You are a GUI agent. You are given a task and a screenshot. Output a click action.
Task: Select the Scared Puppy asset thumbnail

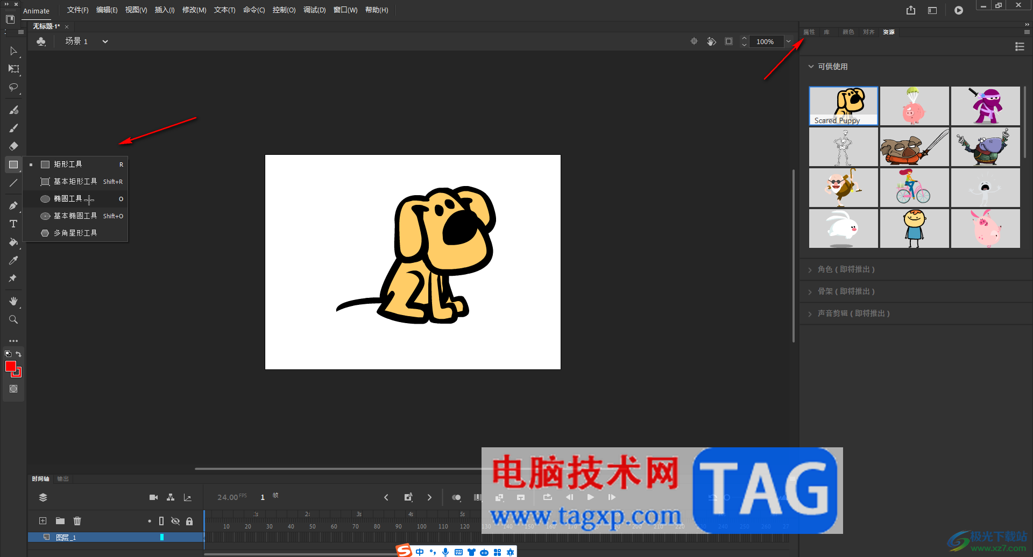[x=844, y=106]
